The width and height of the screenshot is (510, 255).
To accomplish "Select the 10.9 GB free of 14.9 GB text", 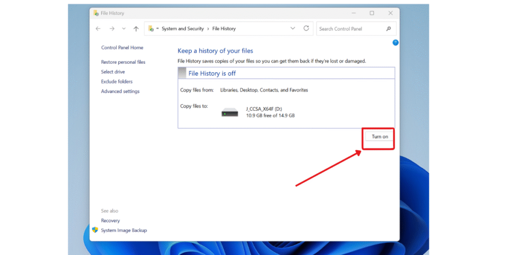I will click(270, 115).
